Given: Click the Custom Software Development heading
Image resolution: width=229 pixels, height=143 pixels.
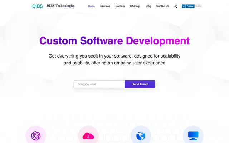Looking at the screenshot, I should 114,41.
